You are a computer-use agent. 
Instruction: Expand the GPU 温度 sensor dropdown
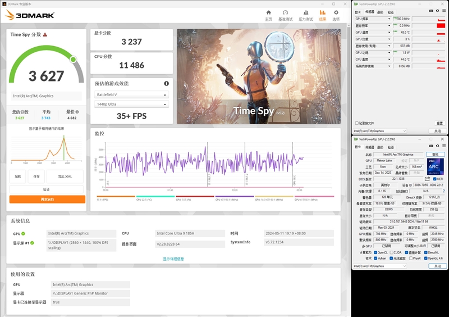pos(389,33)
